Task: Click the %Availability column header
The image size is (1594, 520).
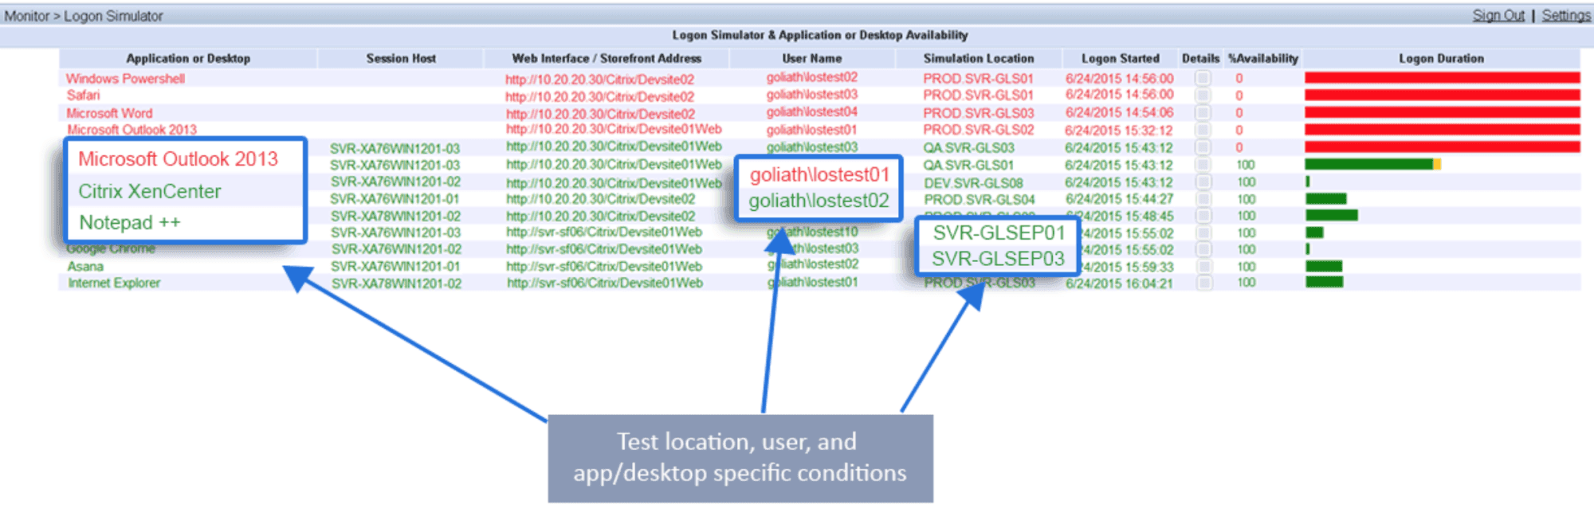Action: 1263,58
